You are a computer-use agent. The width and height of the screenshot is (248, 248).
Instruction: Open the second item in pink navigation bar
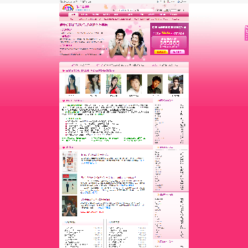[84, 14]
